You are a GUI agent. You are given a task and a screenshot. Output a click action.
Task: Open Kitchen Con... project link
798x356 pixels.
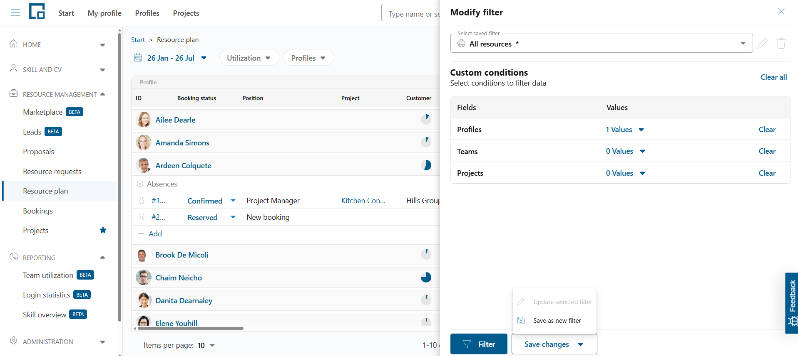pyautogui.click(x=363, y=201)
